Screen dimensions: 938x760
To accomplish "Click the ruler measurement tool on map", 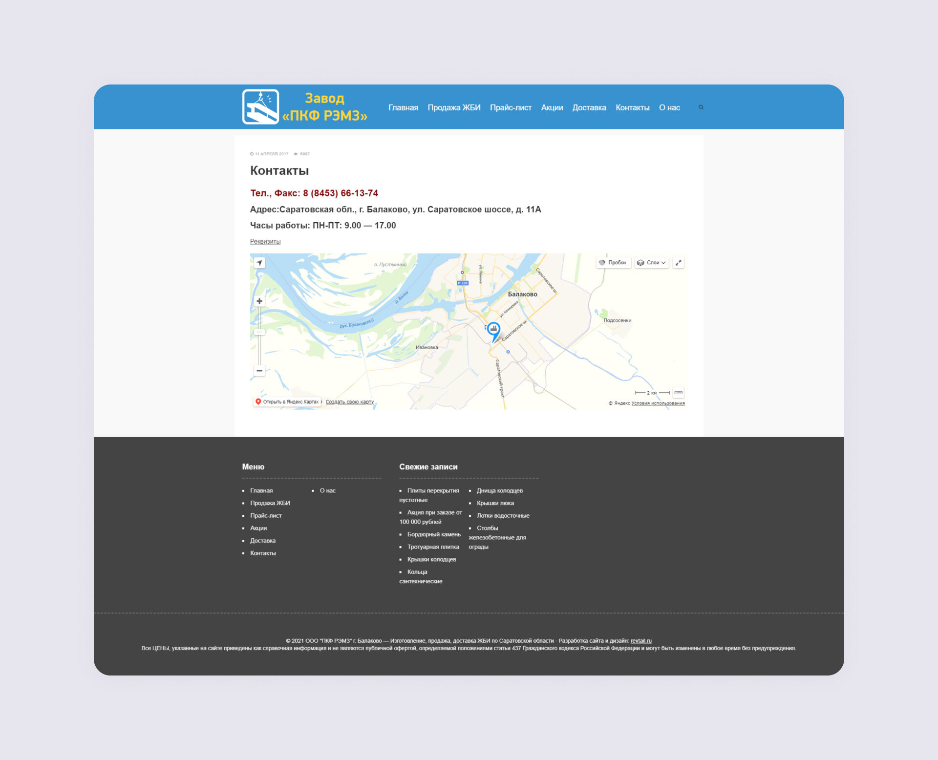I will coord(678,393).
